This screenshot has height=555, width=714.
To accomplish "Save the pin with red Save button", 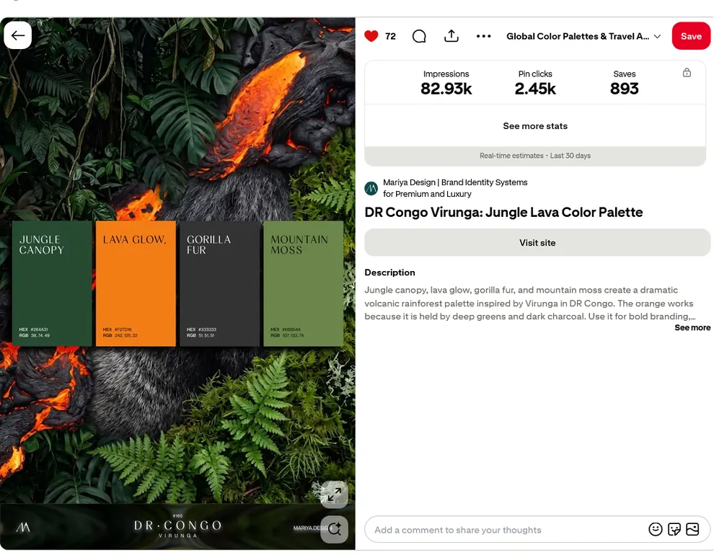I will tap(691, 36).
